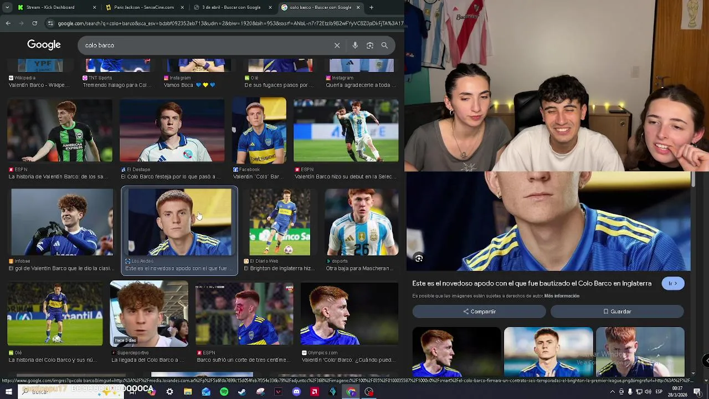Open the taskbar clock showing 00:37
709x399 pixels.
click(x=679, y=392)
